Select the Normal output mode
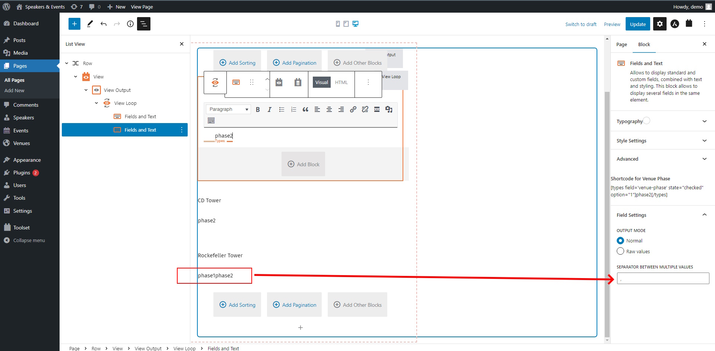 pos(620,241)
